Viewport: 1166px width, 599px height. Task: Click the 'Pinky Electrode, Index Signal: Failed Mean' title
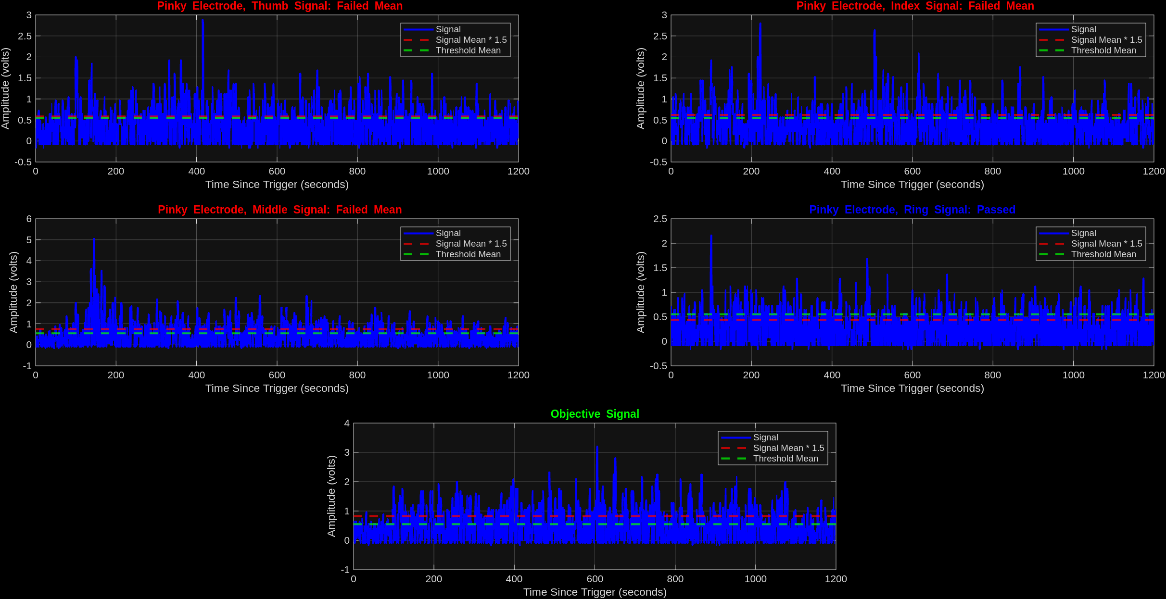(915, 6)
